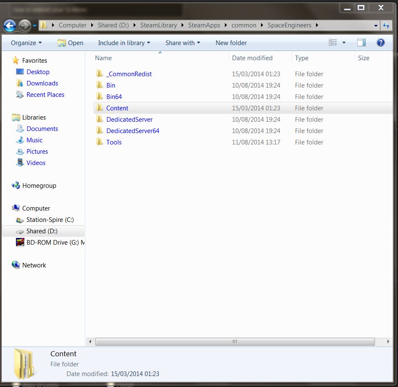
Task: Click the scroll left arrow
Action: tap(90, 342)
